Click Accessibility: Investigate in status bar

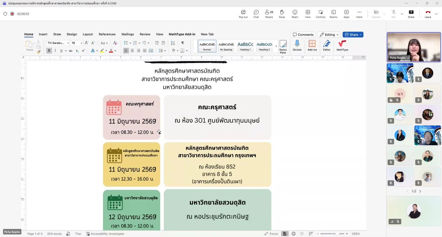tap(105, 234)
